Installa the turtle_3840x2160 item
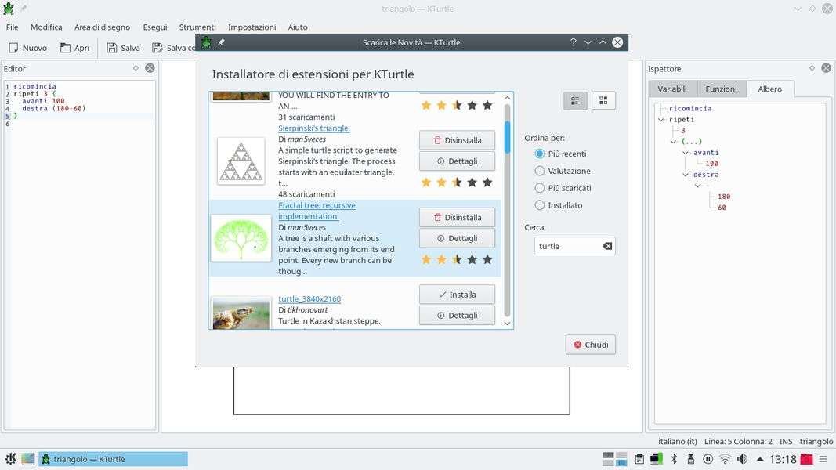The image size is (836, 470). click(457, 295)
